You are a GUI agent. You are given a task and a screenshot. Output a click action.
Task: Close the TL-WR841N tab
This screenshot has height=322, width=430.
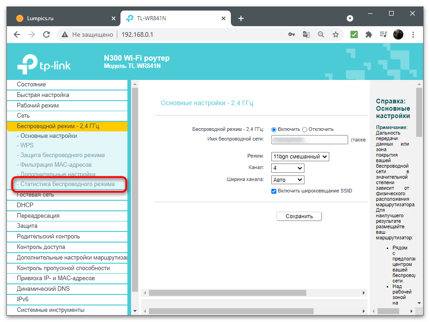click(224, 18)
